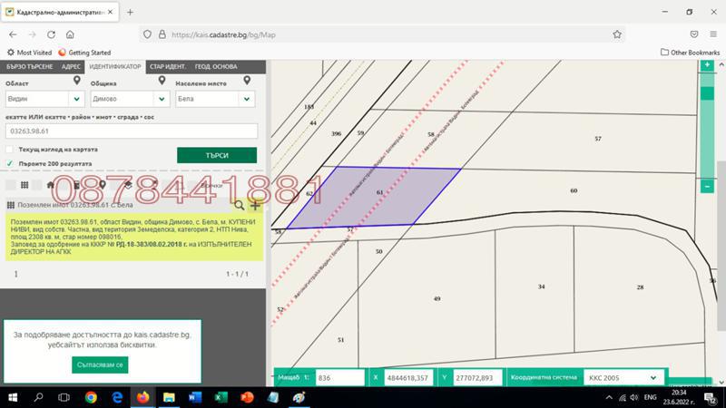Click the plus icon on result row
This screenshot has width=726, height=408.
[255, 206]
